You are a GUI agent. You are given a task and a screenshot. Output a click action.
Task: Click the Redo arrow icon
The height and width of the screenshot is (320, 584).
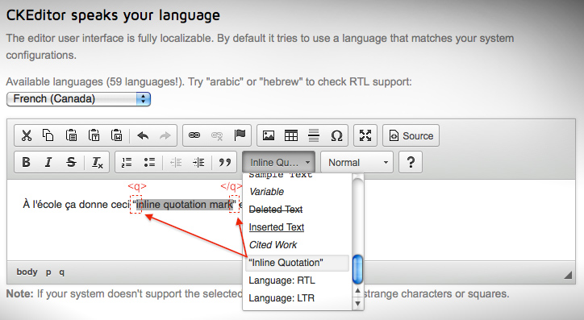(165, 135)
